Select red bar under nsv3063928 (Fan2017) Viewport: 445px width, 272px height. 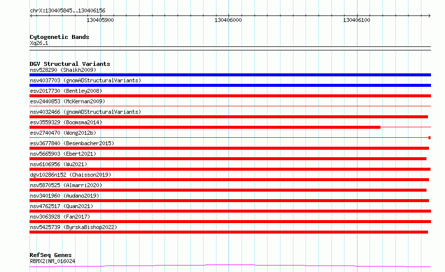click(x=230, y=222)
